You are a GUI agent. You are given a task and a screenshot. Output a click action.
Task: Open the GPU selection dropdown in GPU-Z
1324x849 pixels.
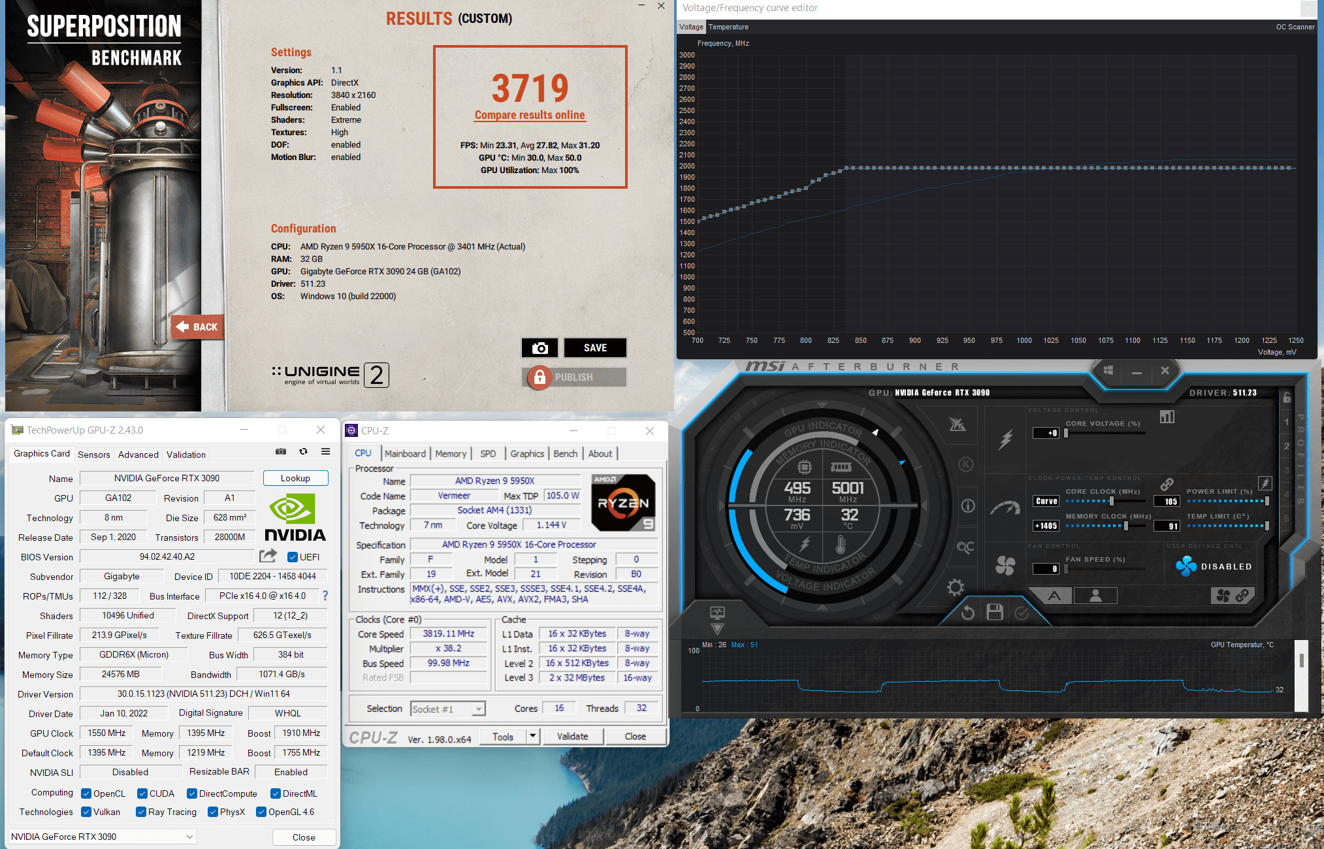(x=102, y=837)
